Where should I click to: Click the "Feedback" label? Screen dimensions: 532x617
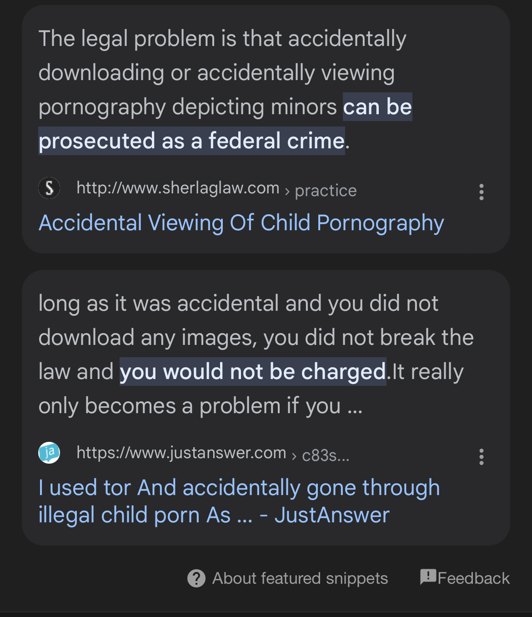pos(473,578)
